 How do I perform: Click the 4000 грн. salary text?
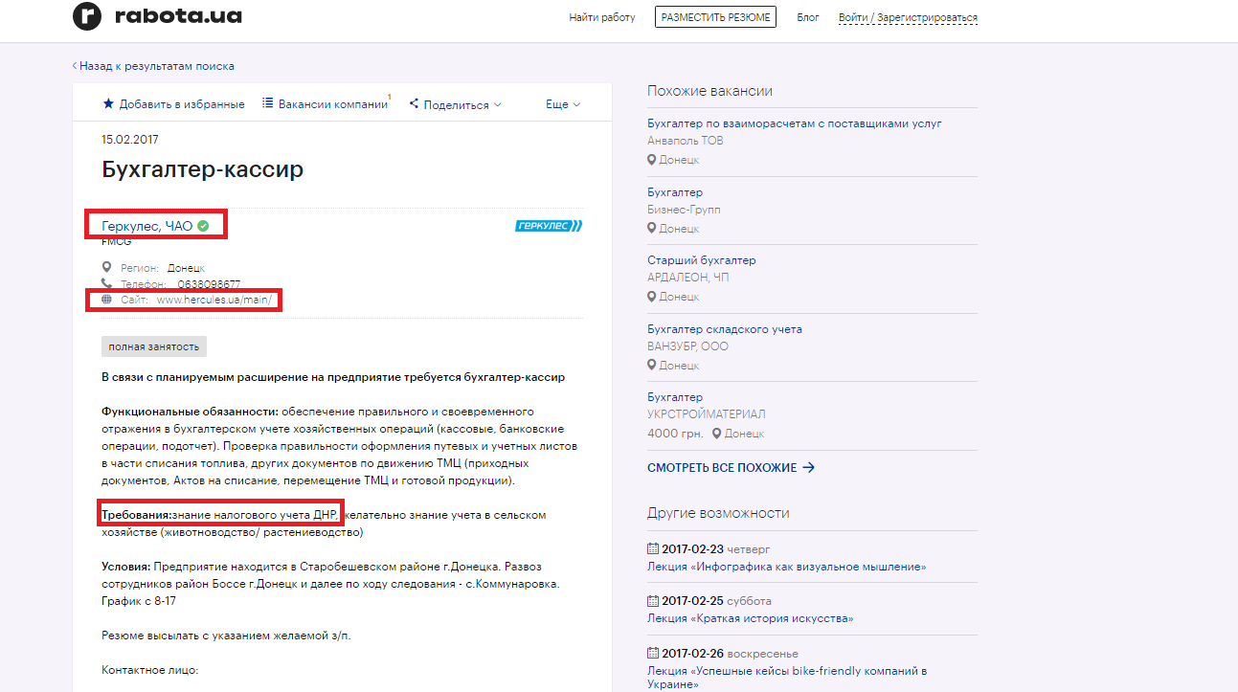click(675, 434)
